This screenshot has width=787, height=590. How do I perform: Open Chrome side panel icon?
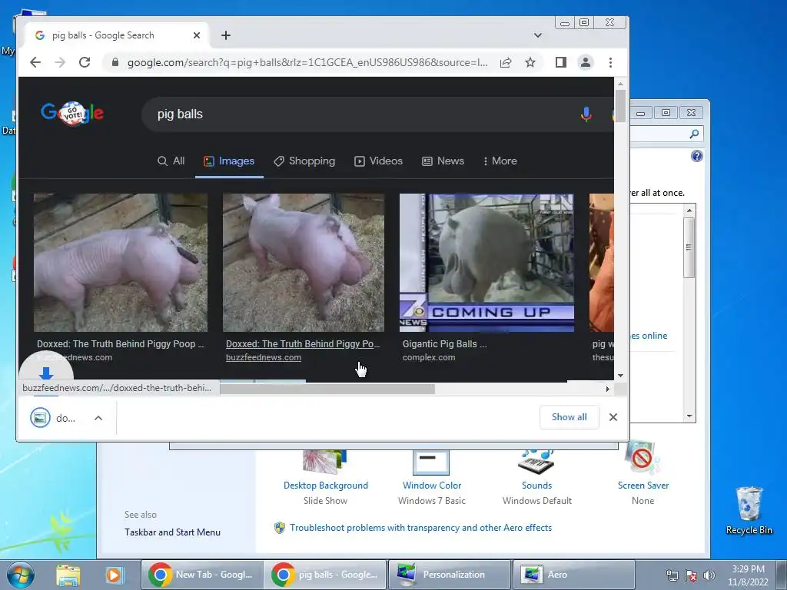point(560,62)
